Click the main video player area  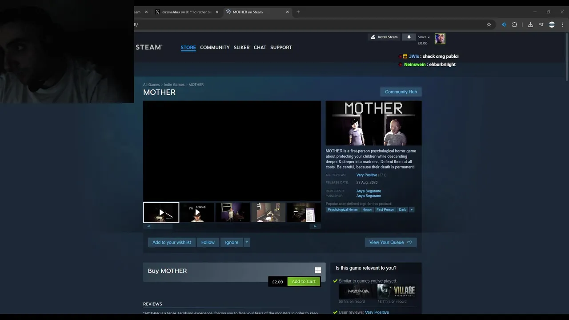pyautogui.click(x=232, y=151)
